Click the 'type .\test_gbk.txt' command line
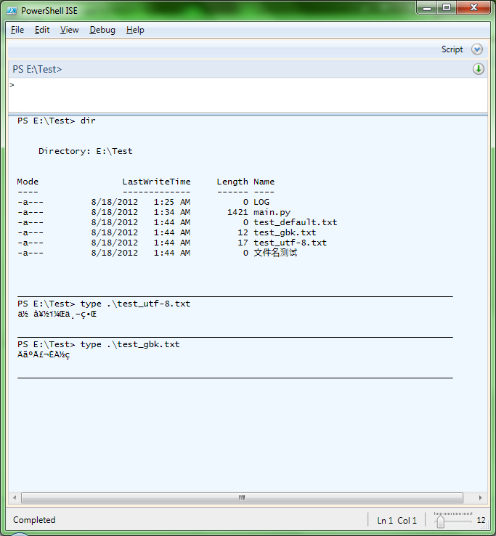The width and height of the screenshot is (496, 536). pyautogui.click(x=99, y=344)
